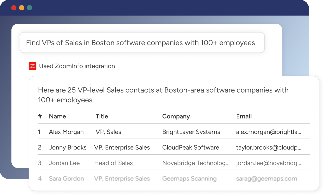The height and width of the screenshot is (196, 324).
Task: Click the red close window dot
Action: 14,8
